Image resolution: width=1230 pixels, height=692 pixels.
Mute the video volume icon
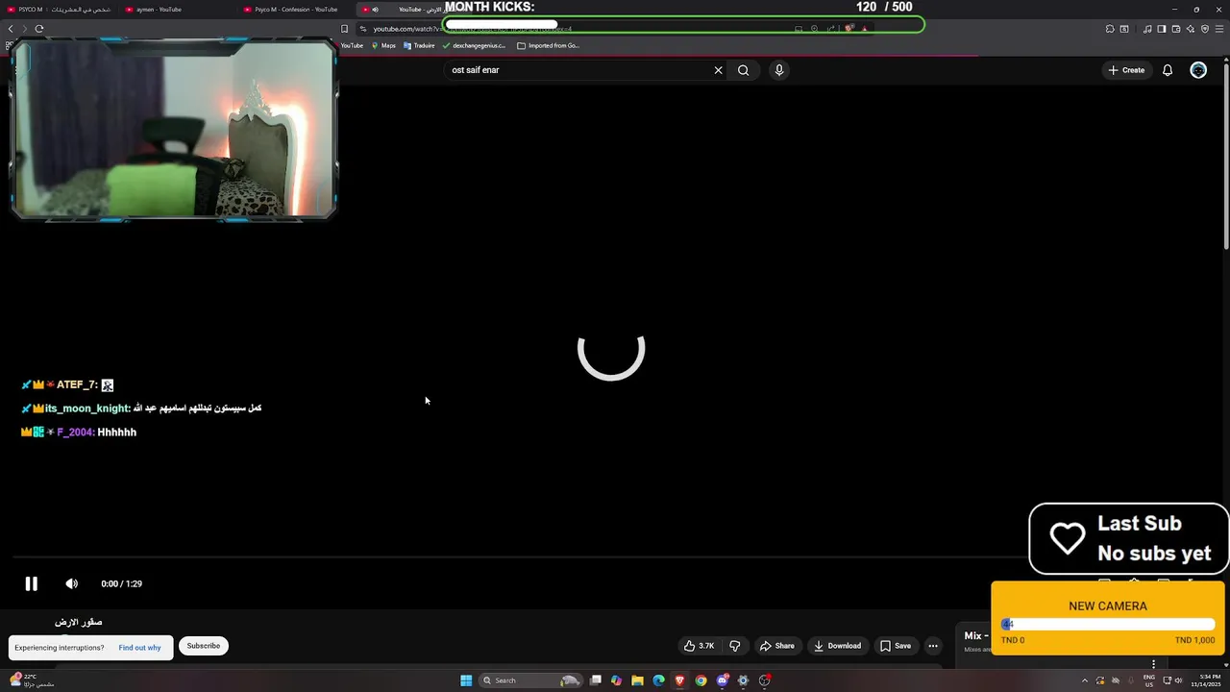[71, 583]
